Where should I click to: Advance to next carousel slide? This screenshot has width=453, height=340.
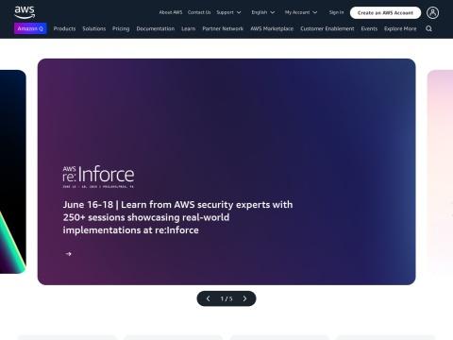pos(244,298)
